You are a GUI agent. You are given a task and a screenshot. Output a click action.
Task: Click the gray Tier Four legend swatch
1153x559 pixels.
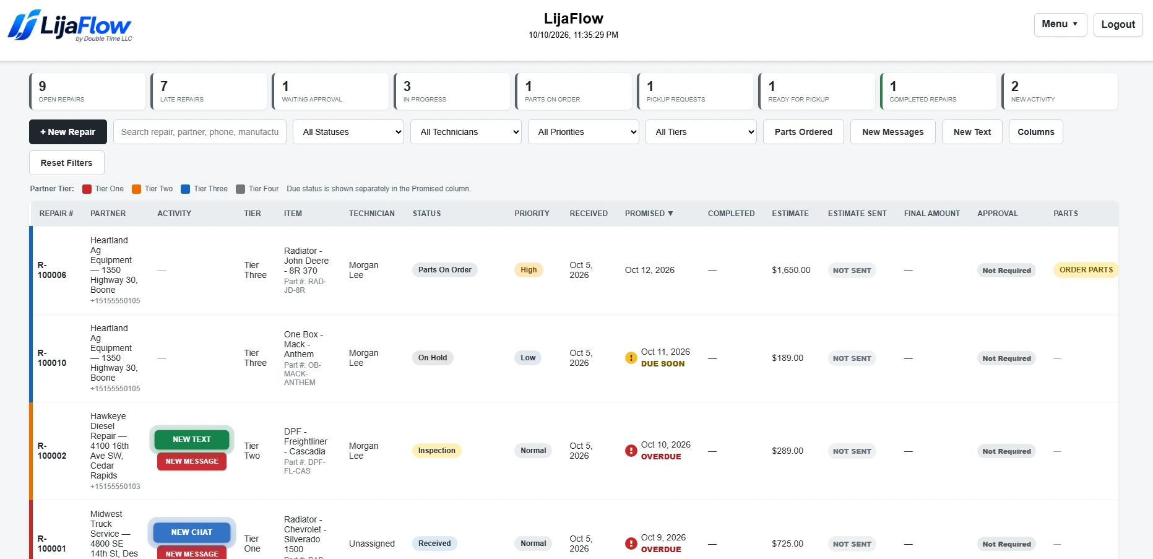[x=241, y=189]
